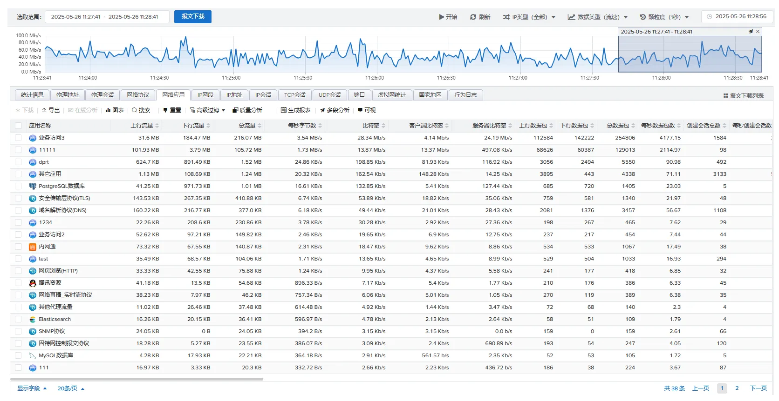The height and width of the screenshot is (401, 779).
Task: Click the 每秒字节数 column header
Action: [x=302, y=126]
